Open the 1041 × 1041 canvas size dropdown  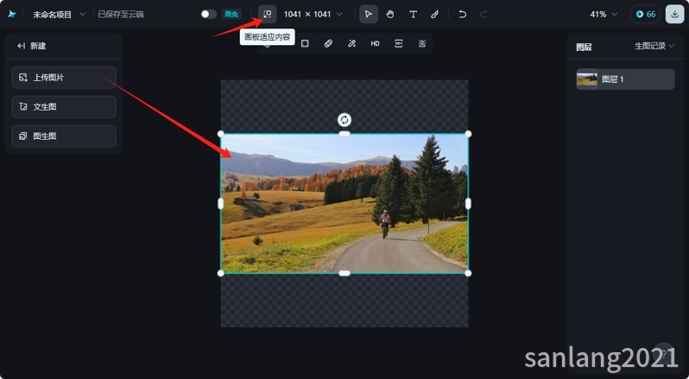(x=313, y=14)
